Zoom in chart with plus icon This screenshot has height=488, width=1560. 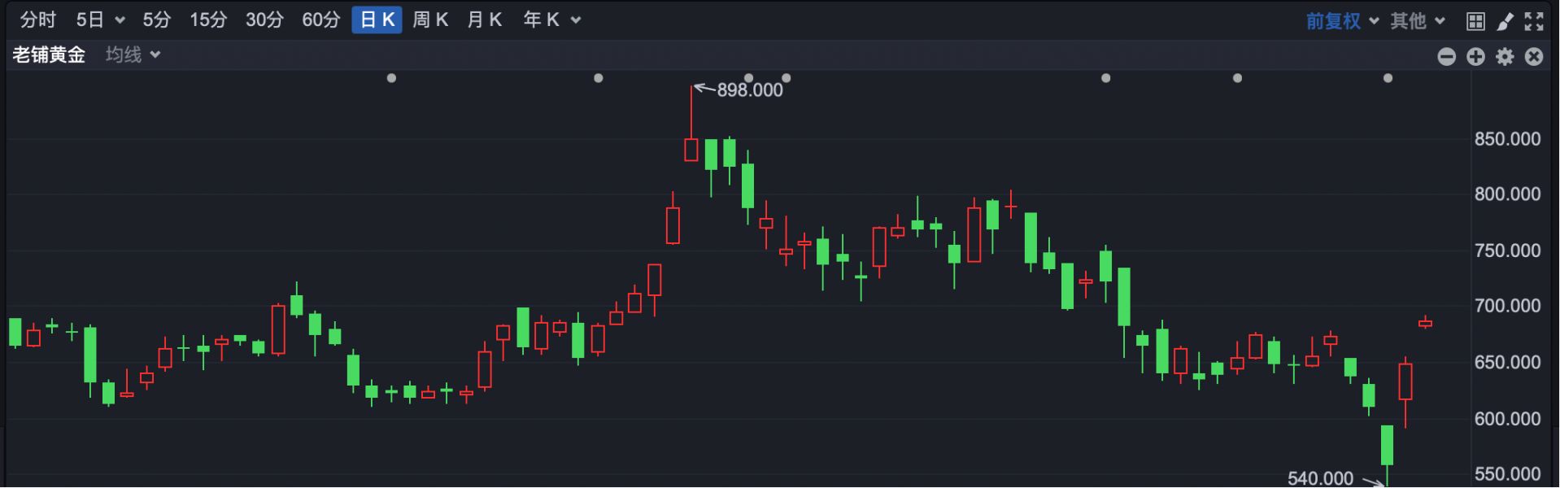[1475, 56]
